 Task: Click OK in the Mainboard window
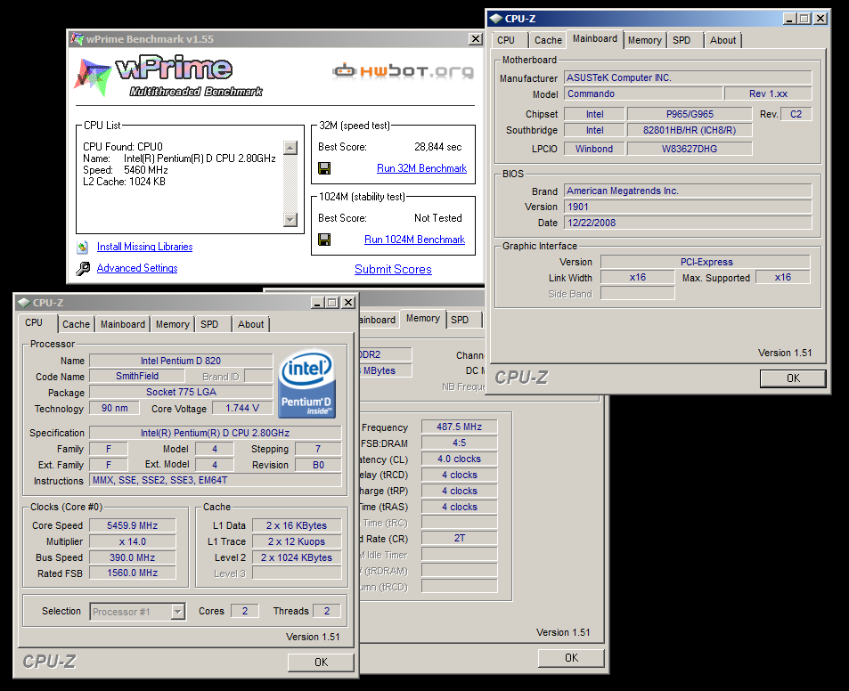coord(793,378)
